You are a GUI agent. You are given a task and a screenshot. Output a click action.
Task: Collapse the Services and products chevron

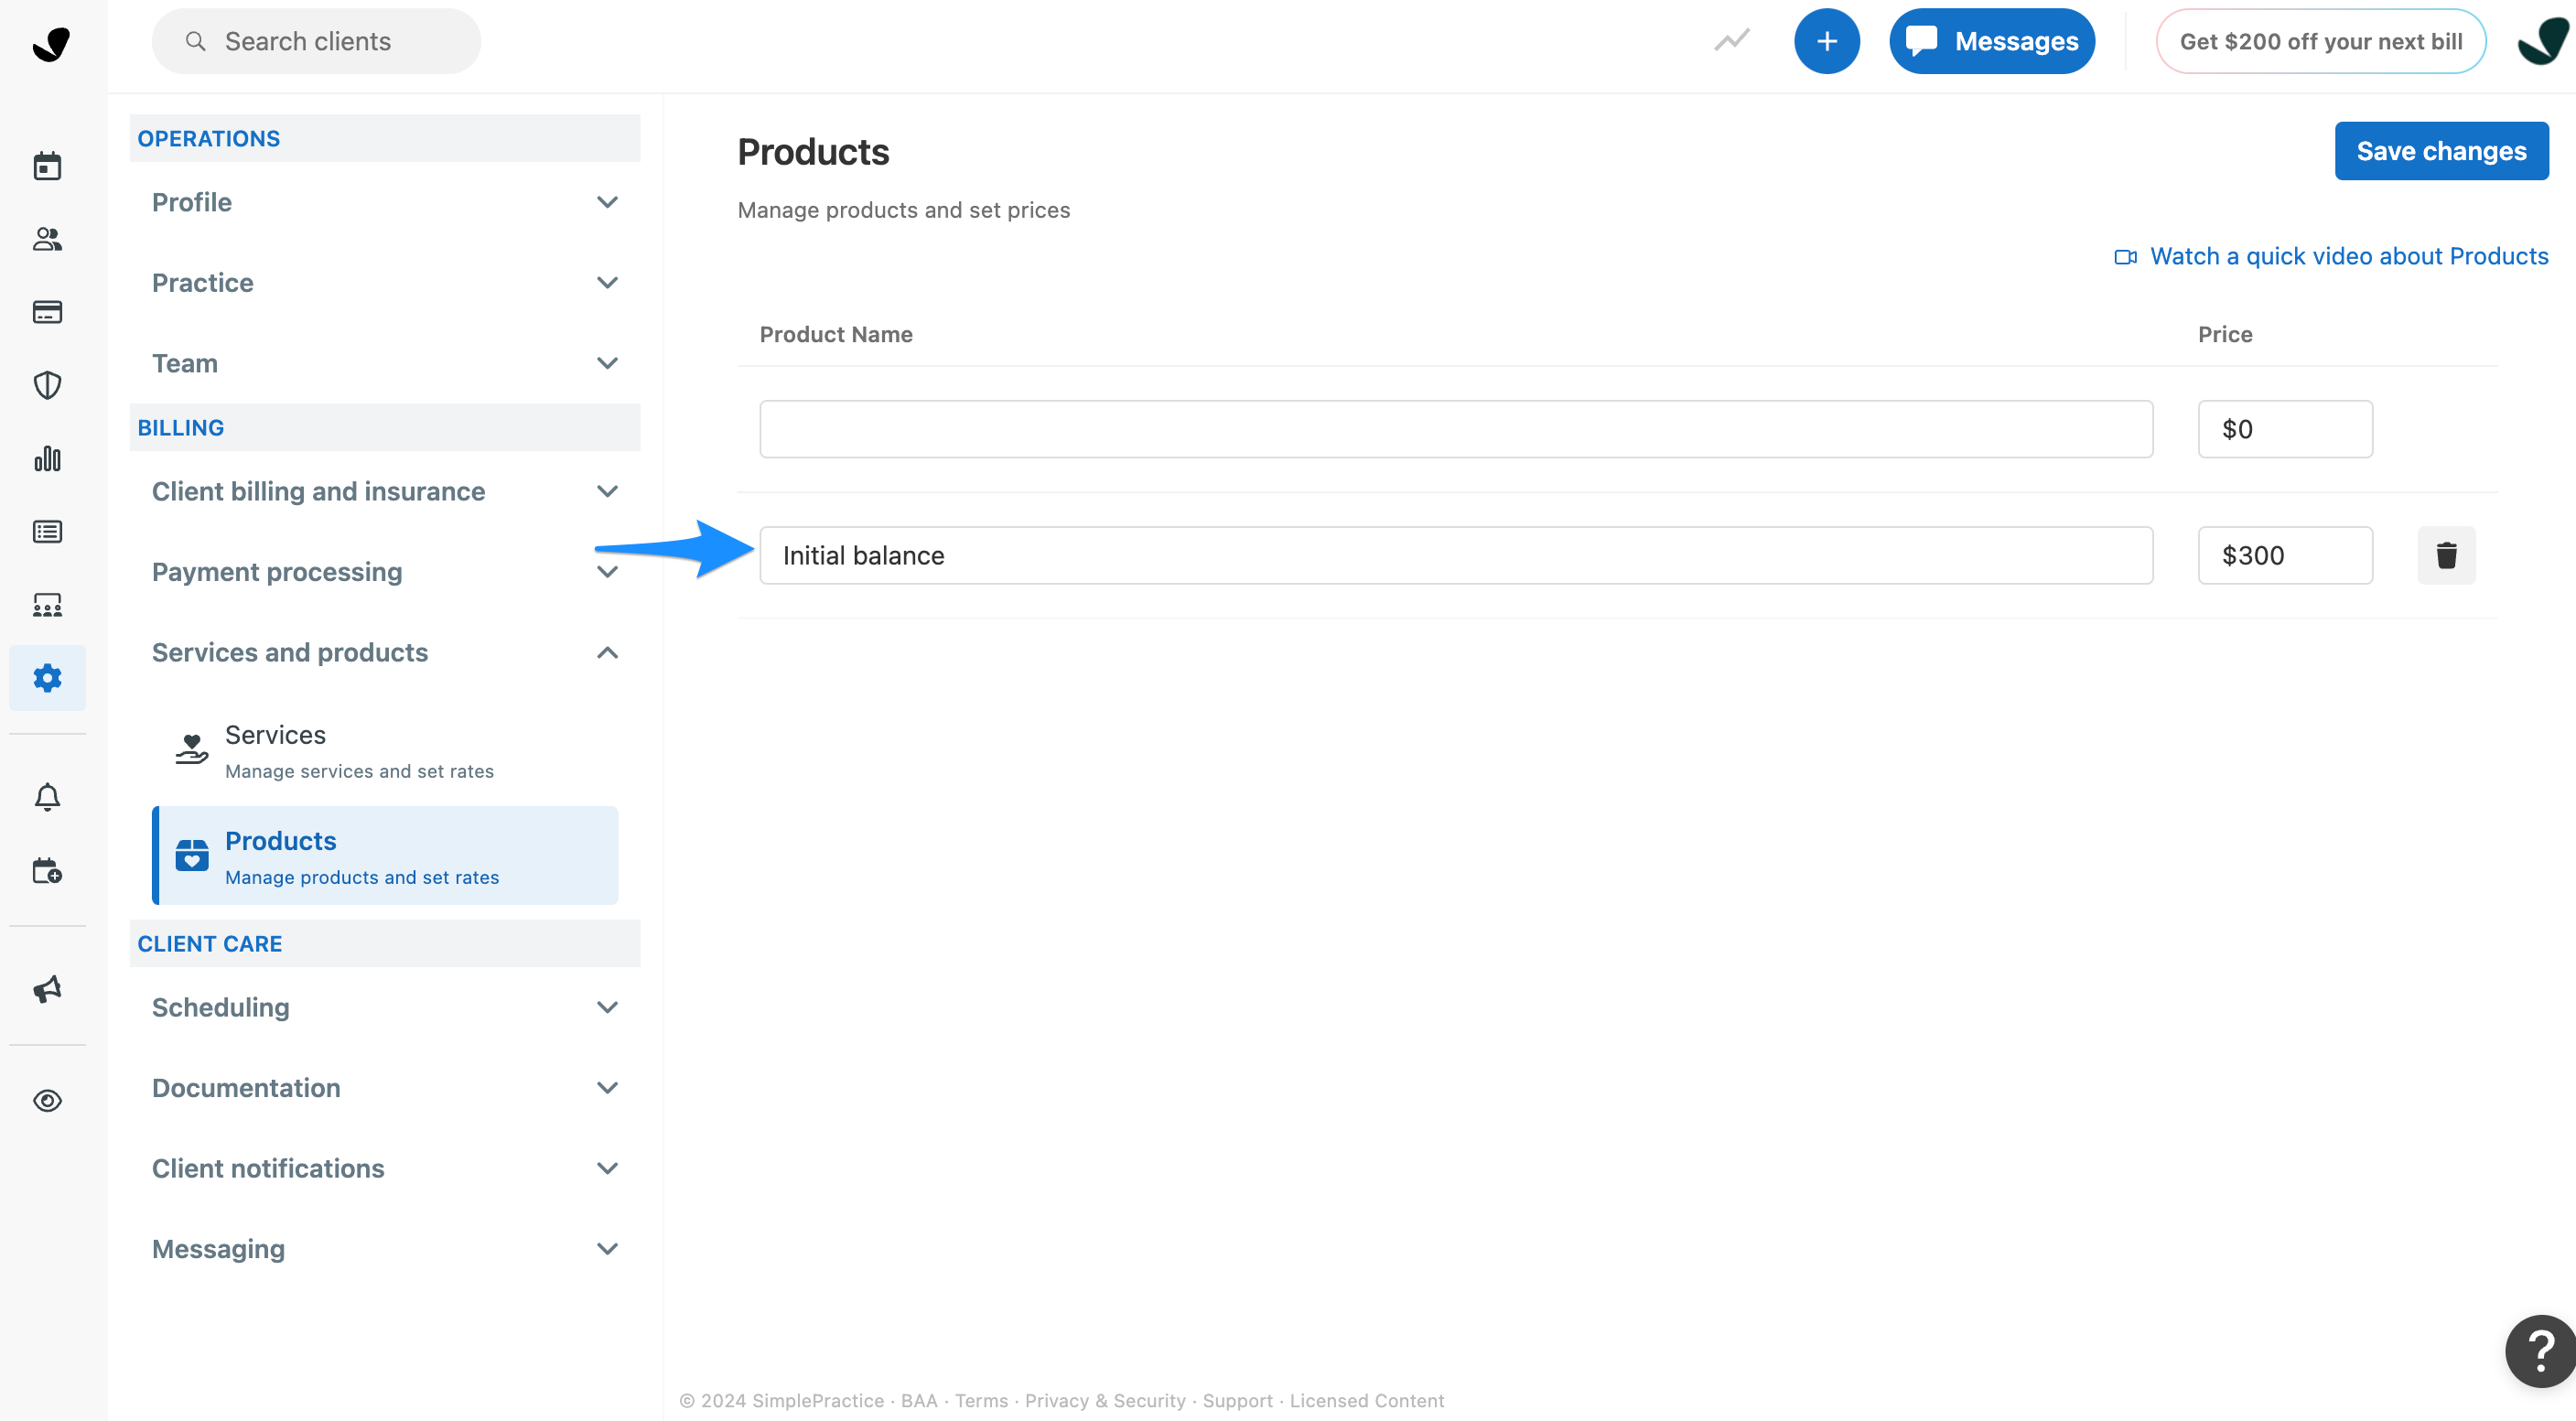607,652
